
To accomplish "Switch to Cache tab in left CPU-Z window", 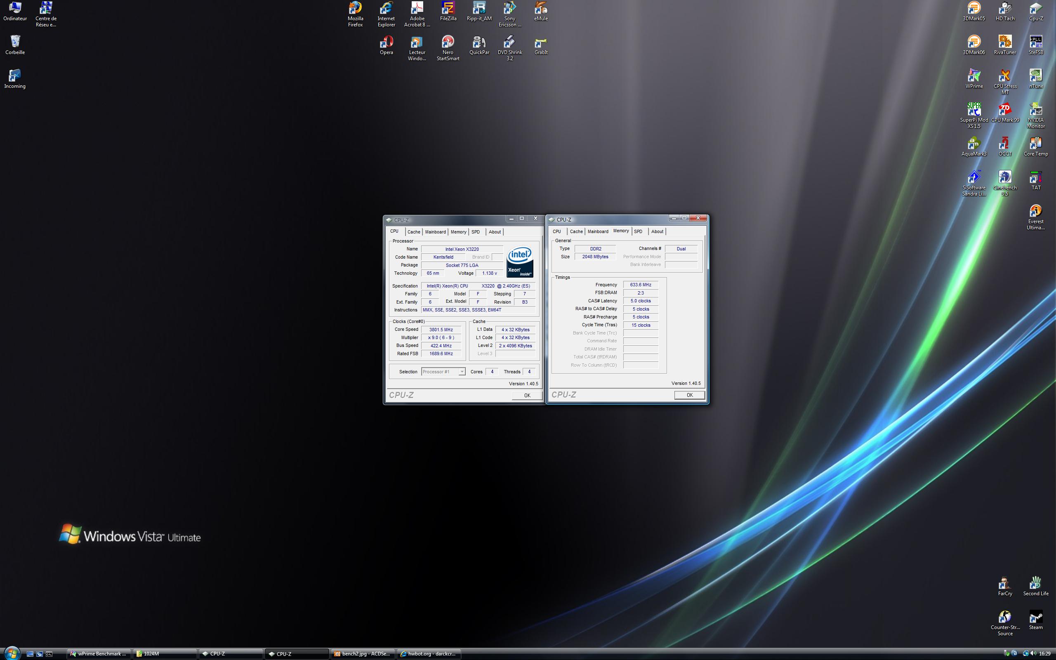I will pos(414,232).
